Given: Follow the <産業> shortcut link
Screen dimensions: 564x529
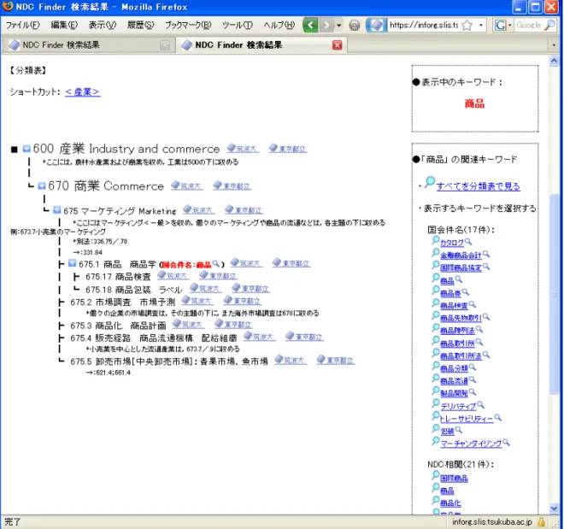Looking at the screenshot, I should (82, 91).
